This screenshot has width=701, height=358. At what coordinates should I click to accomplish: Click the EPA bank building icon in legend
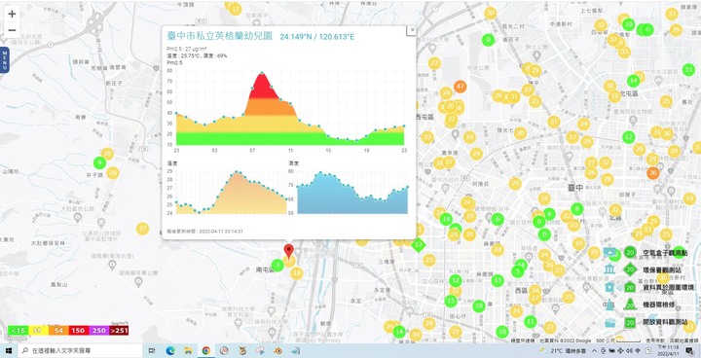click(609, 268)
